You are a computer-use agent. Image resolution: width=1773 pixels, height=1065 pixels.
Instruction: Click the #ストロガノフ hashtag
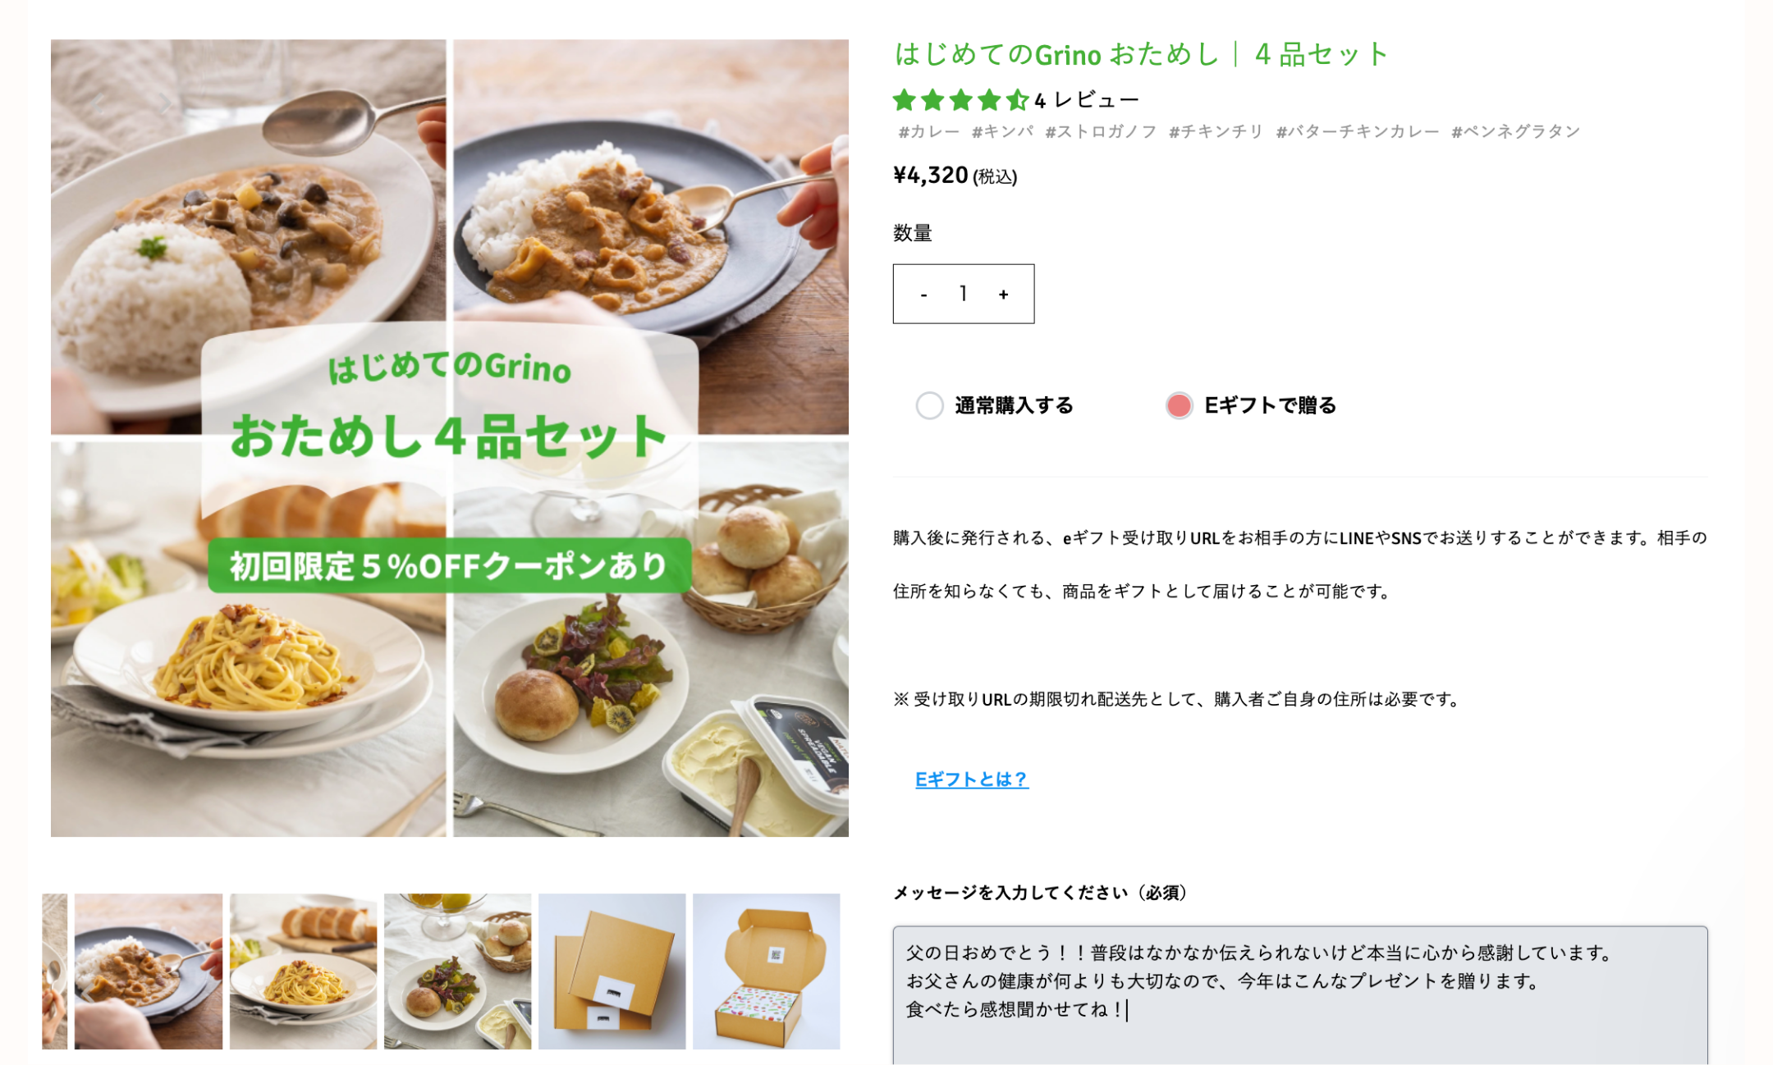click(1101, 131)
